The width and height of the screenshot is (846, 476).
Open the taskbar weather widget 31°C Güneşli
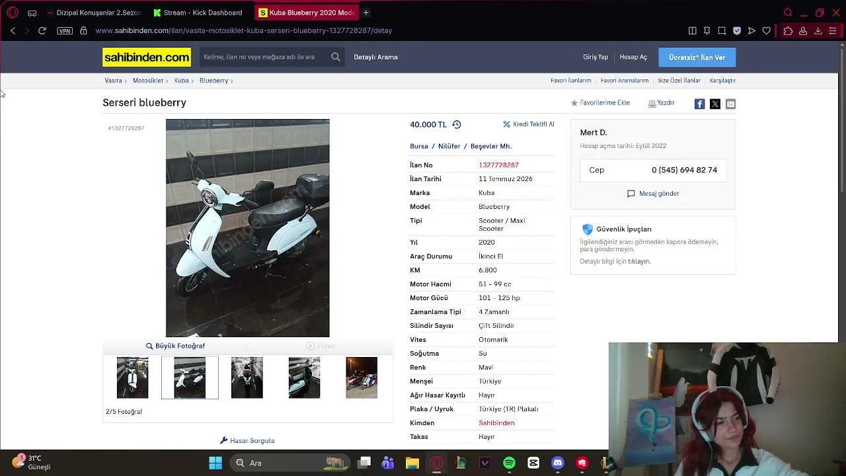31,462
